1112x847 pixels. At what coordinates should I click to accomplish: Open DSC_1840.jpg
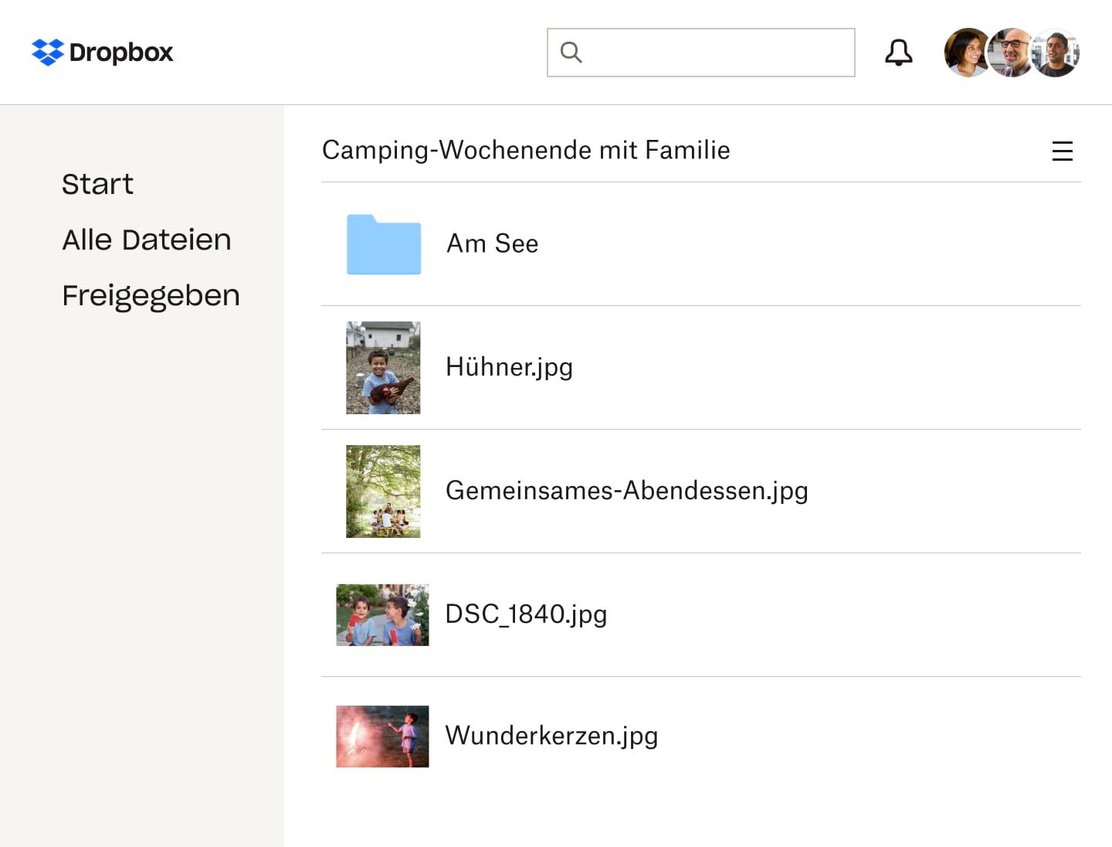526,614
